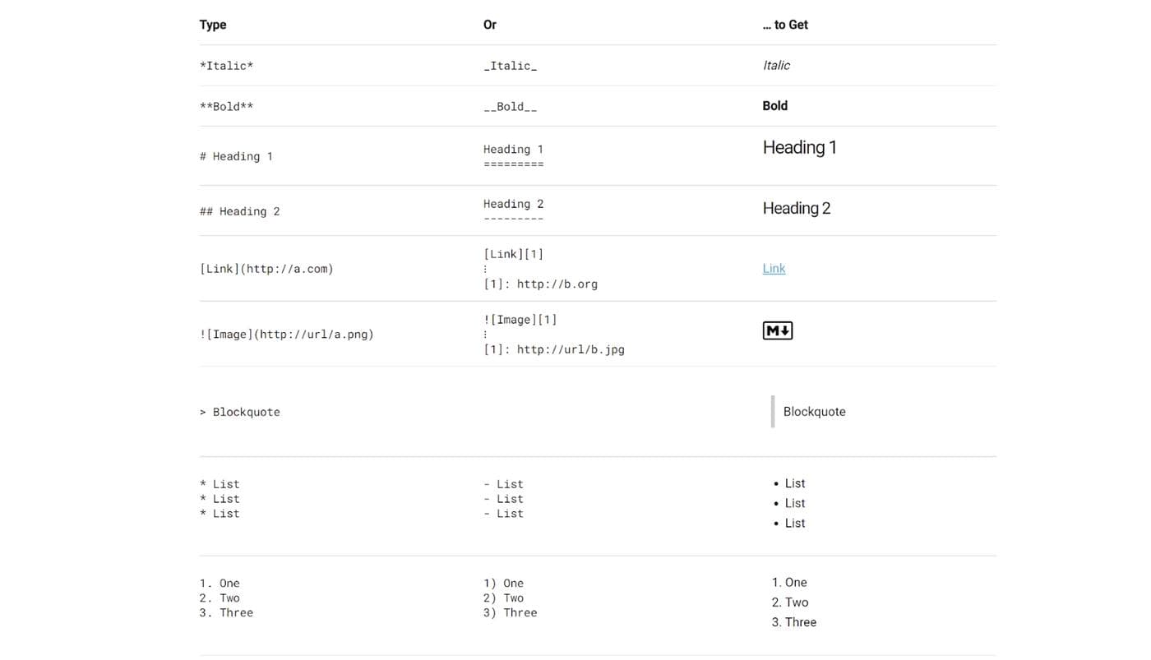Click the "_Italic_" underscore code sample
Screen dimensions: 1151x660
click(510, 66)
